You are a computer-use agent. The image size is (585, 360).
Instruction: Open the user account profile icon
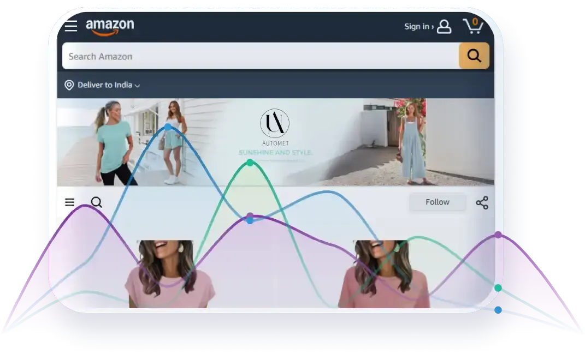444,26
